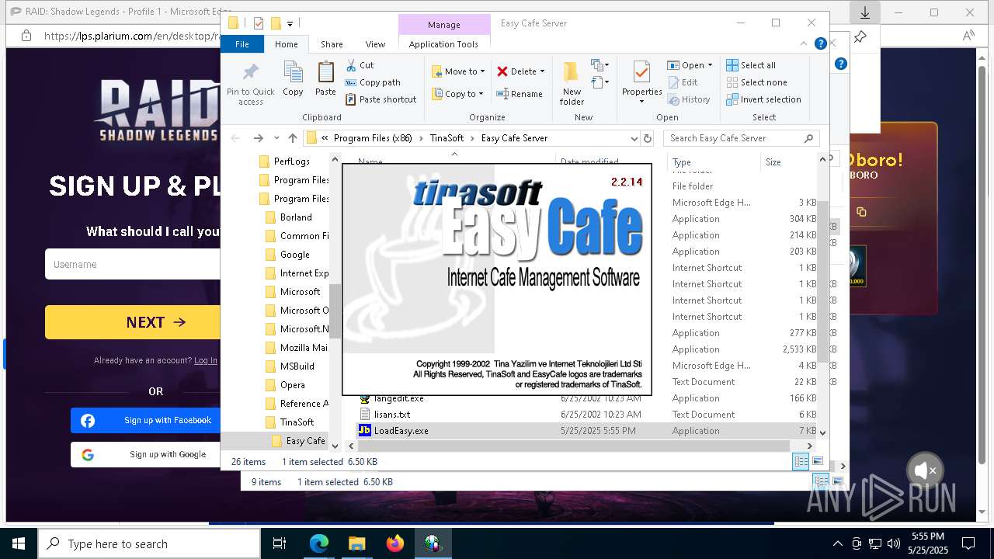Click Program Files (x86) breadcrumb
This screenshot has width=994, height=559.
[373, 138]
